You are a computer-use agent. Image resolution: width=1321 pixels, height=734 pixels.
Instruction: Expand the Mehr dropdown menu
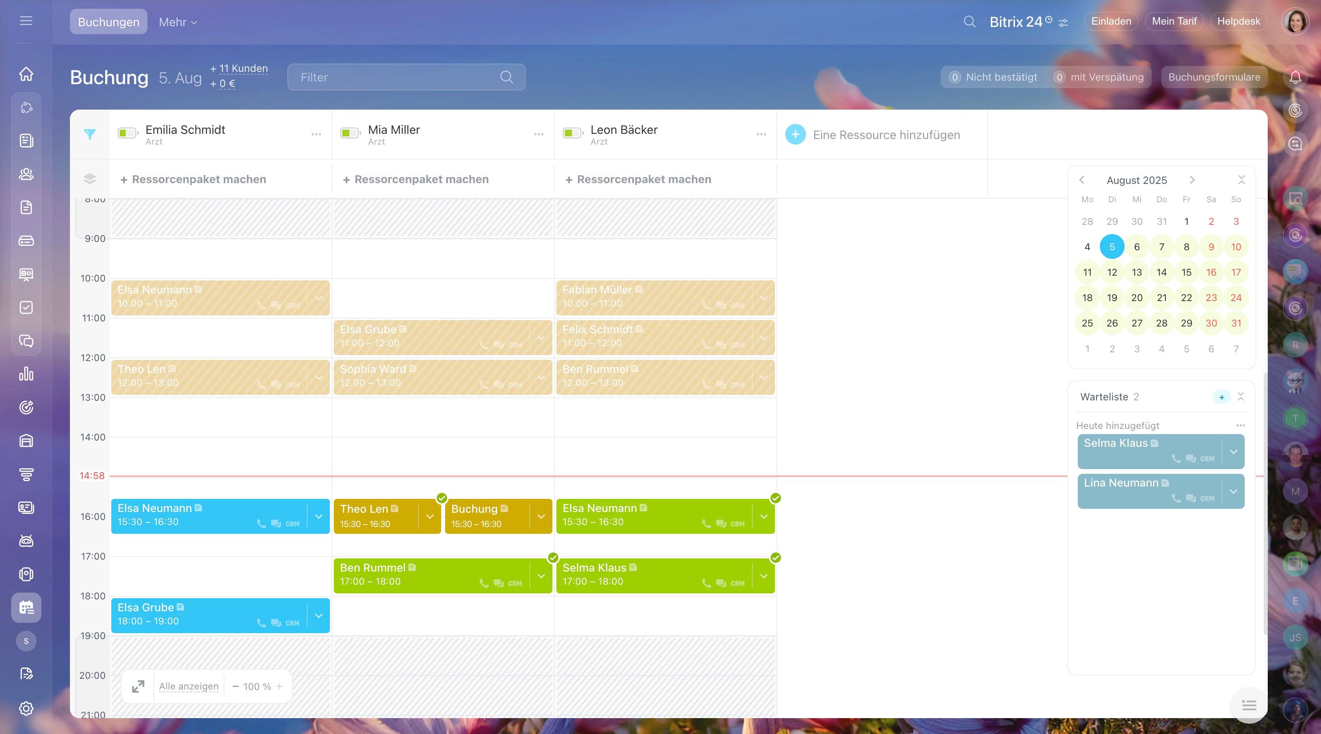point(177,22)
